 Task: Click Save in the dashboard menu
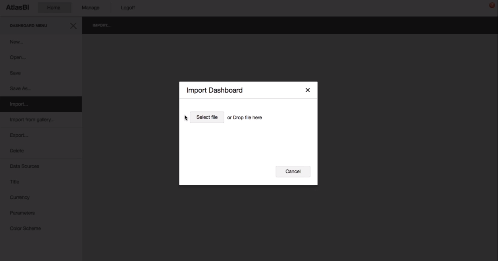pyautogui.click(x=15, y=73)
